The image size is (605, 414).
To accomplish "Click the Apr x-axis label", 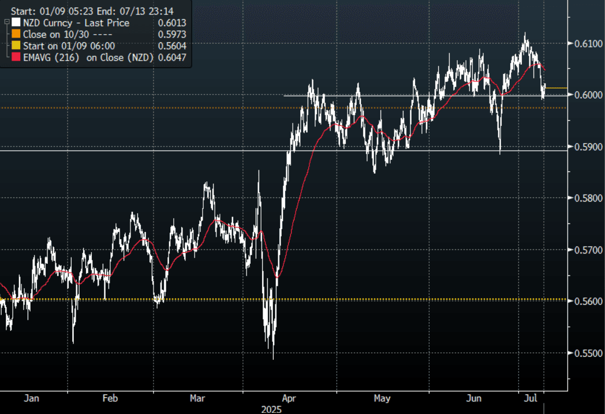I will click(289, 398).
